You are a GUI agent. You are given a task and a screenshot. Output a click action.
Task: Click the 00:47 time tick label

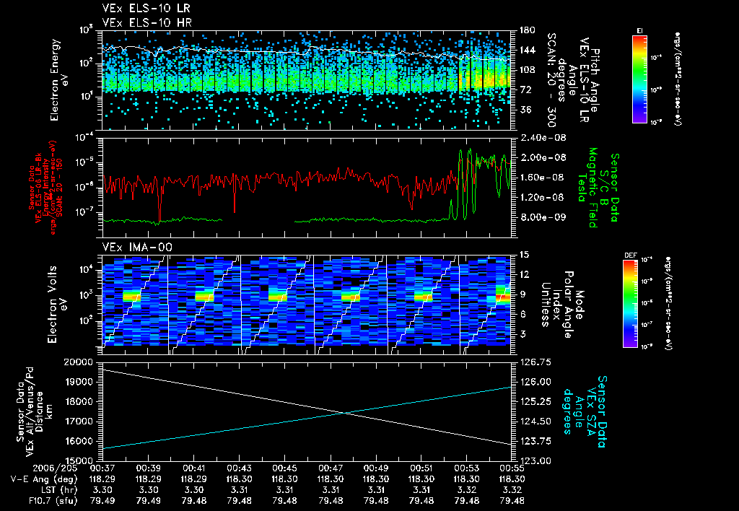pyautogui.click(x=331, y=468)
